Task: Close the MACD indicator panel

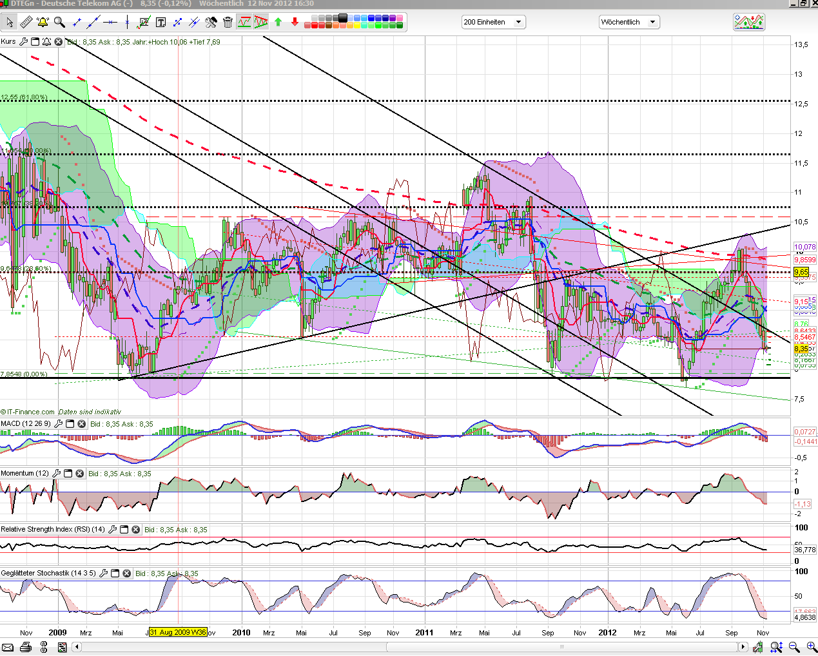Action: coord(82,424)
